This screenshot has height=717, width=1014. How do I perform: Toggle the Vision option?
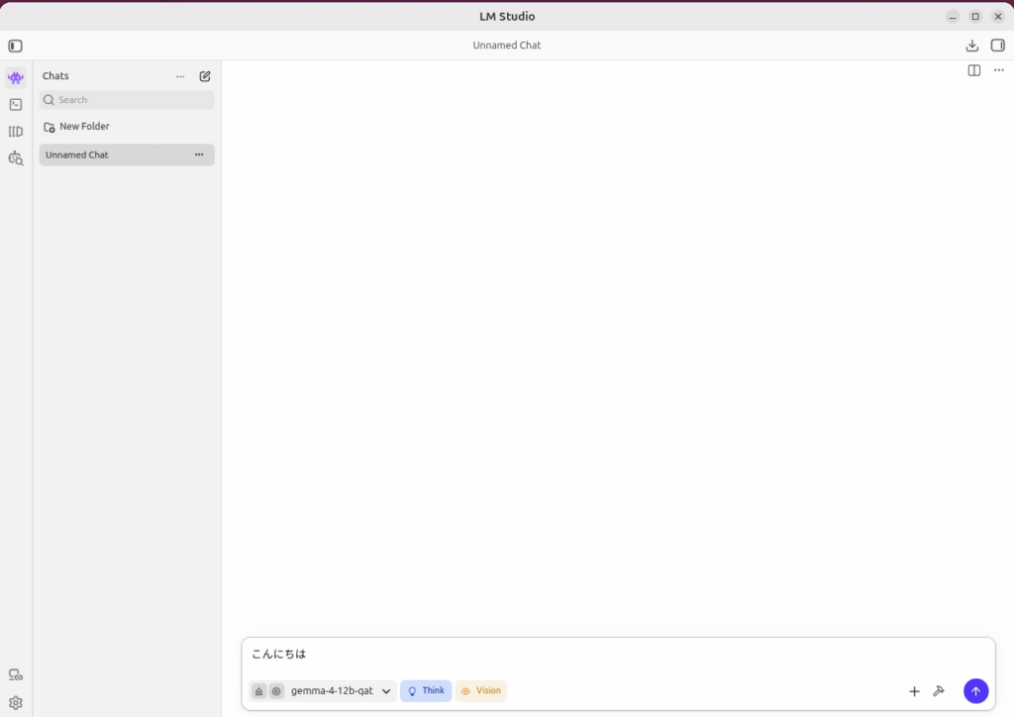(481, 690)
